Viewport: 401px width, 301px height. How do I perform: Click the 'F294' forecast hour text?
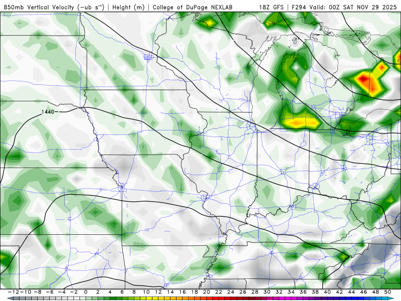pos(299,7)
